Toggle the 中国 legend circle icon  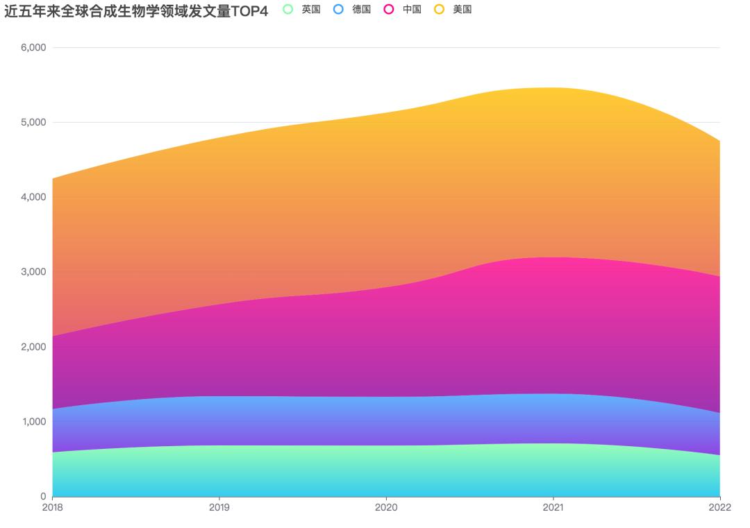coord(389,9)
